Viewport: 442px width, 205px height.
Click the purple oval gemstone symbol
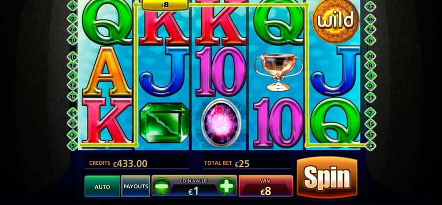pos(222,123)
